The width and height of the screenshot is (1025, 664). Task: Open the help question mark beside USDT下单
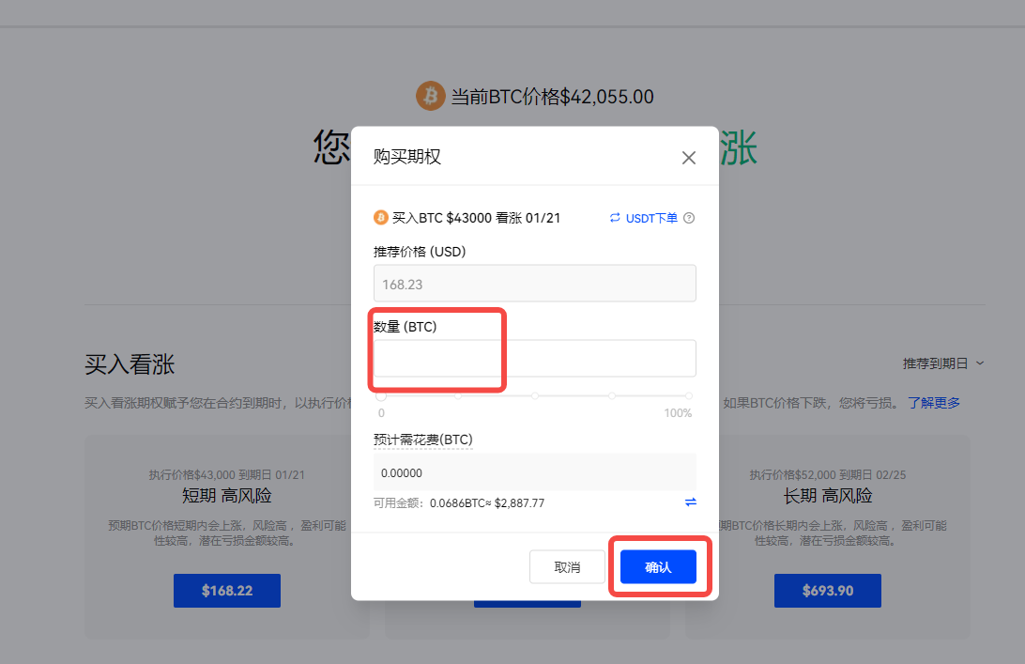689,218
